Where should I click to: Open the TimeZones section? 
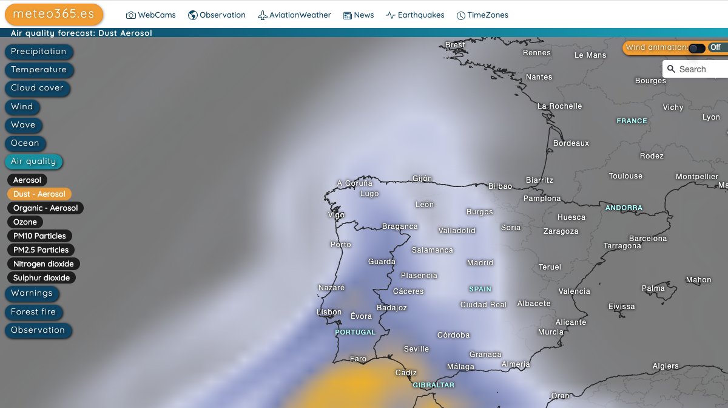click(x=483, y=15)
